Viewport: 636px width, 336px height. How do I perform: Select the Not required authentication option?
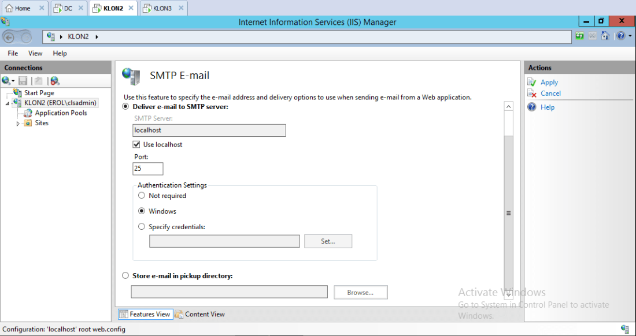pos(142,196)
